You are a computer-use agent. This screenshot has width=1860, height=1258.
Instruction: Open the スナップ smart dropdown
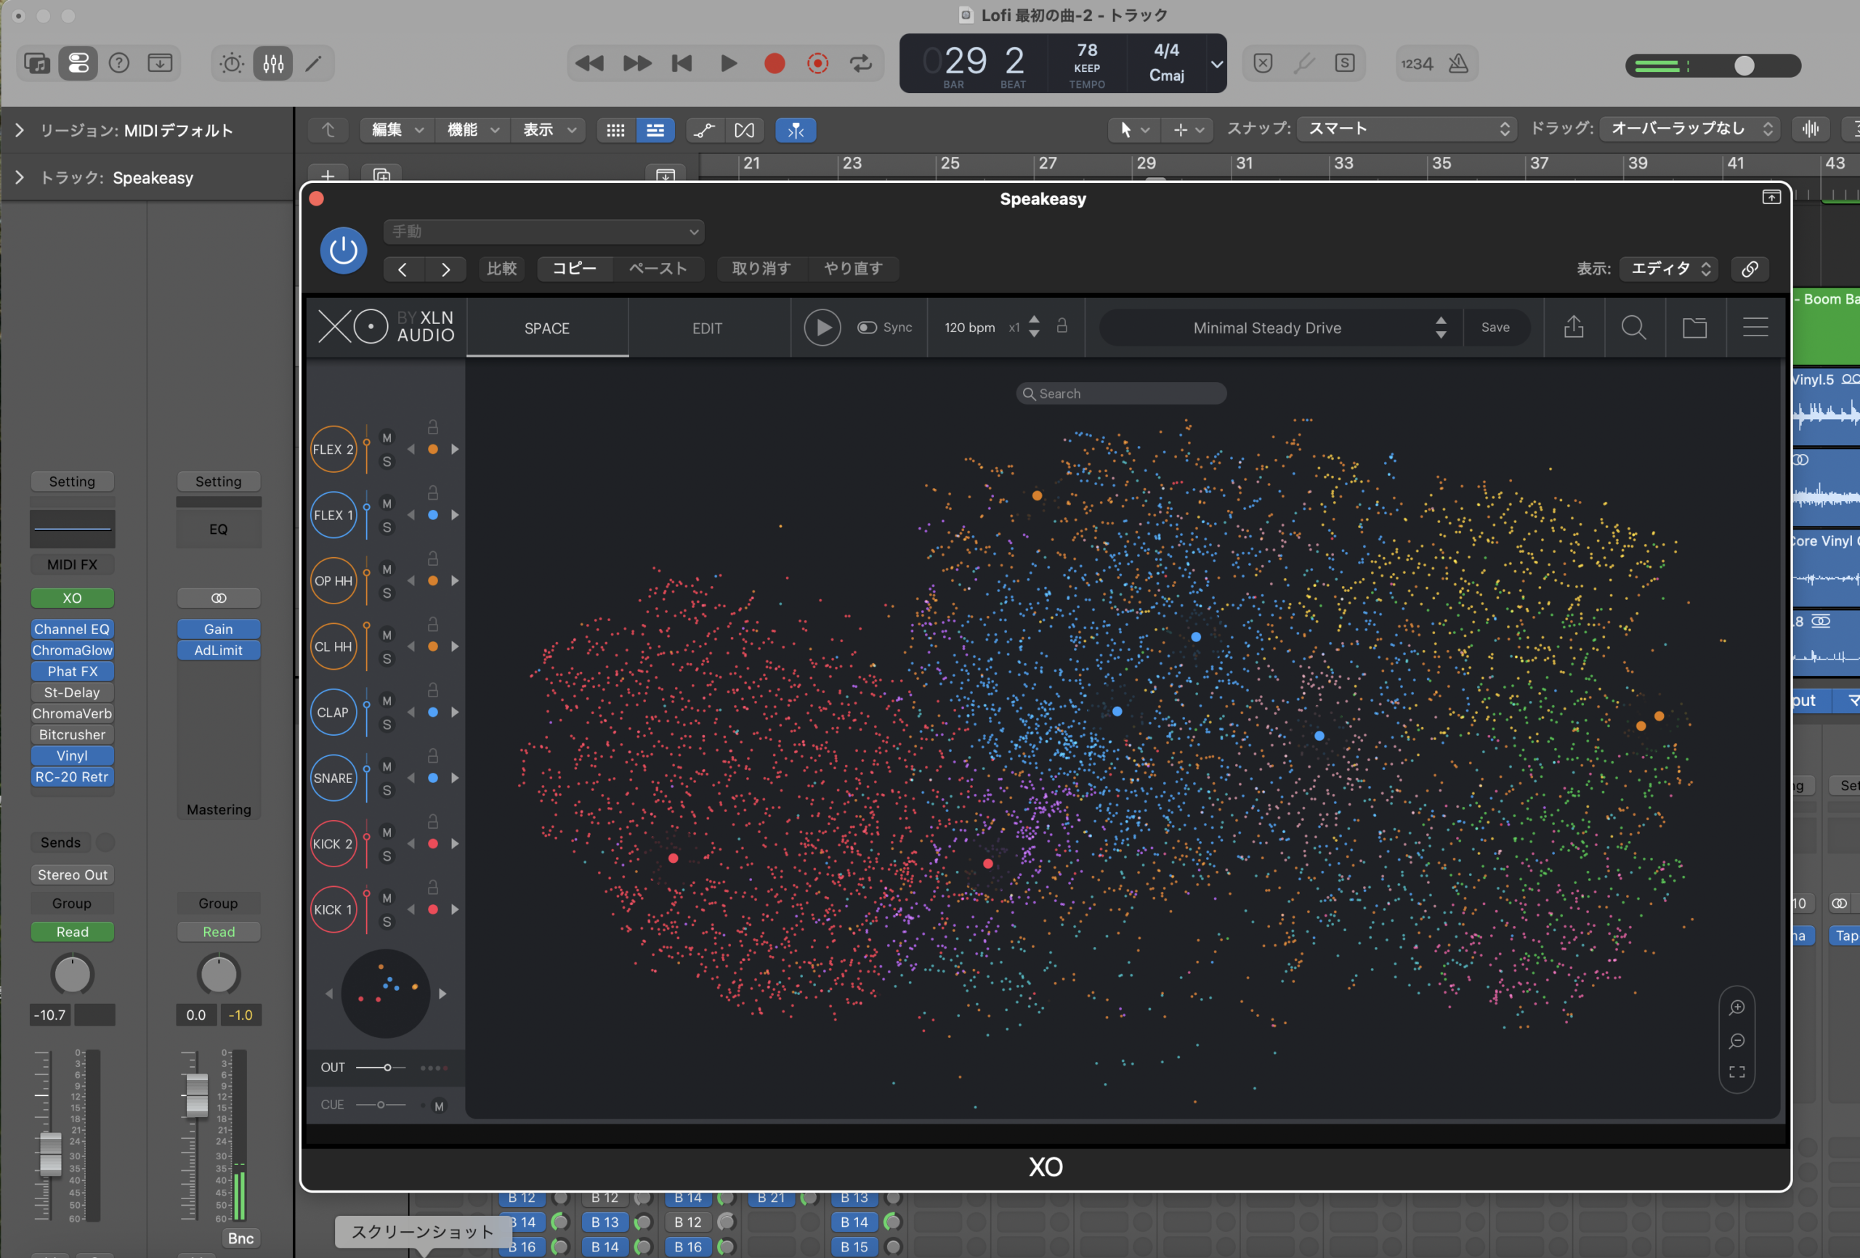point(1407,129)
